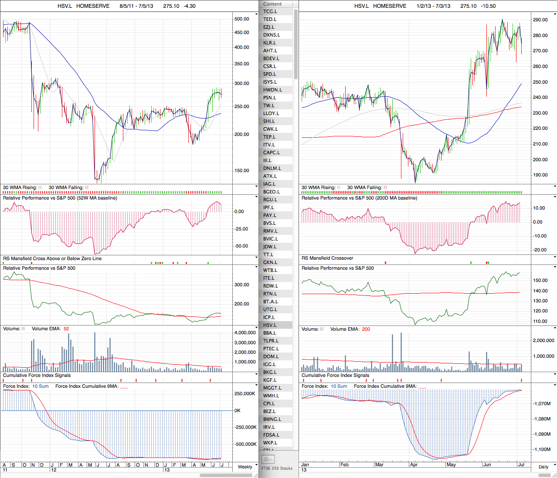This screenshot has height=478, width=557.
Task: Click the red Force Index Cumulative 9MA legend line in daily chart
Action: click(x=421, y=386)
